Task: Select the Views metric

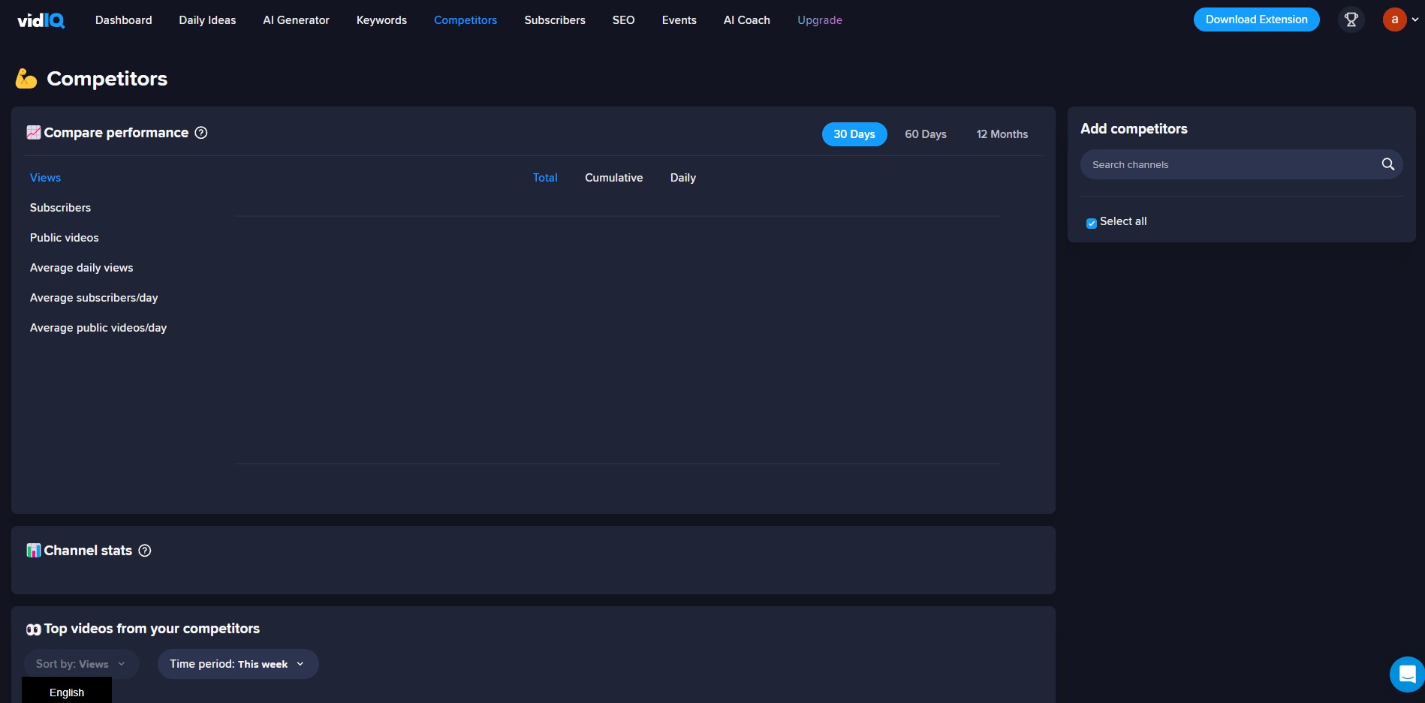Action: point(45,178)
